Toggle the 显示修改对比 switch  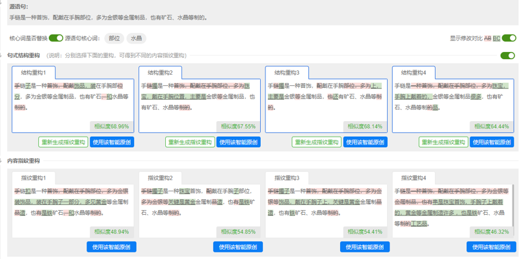509,38
